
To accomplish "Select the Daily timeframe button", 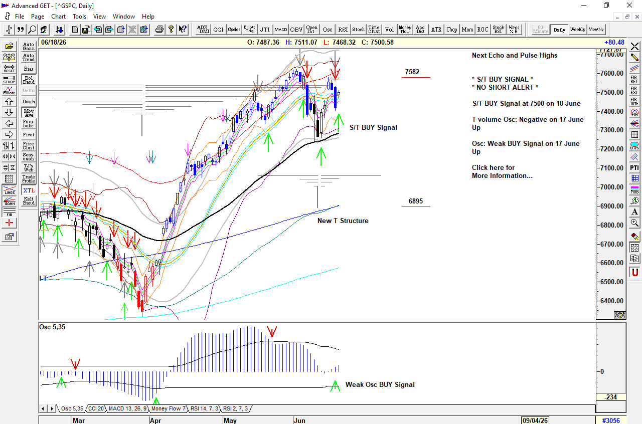I will 559,30.
